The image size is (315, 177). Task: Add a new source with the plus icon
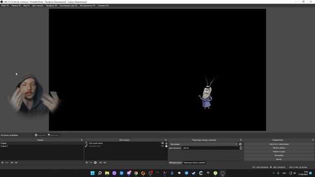click(87, 163)
